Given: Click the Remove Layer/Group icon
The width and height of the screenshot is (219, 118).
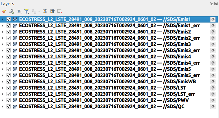Looking at the screenshot, I should click(60, 11).
